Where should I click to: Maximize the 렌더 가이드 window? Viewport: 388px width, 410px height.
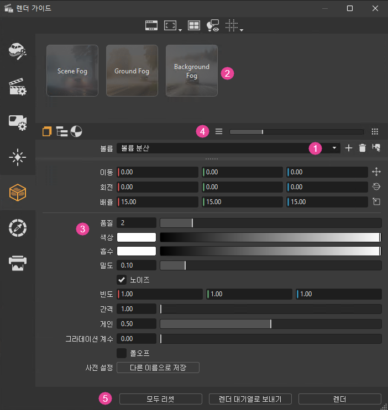click(350, 8)
